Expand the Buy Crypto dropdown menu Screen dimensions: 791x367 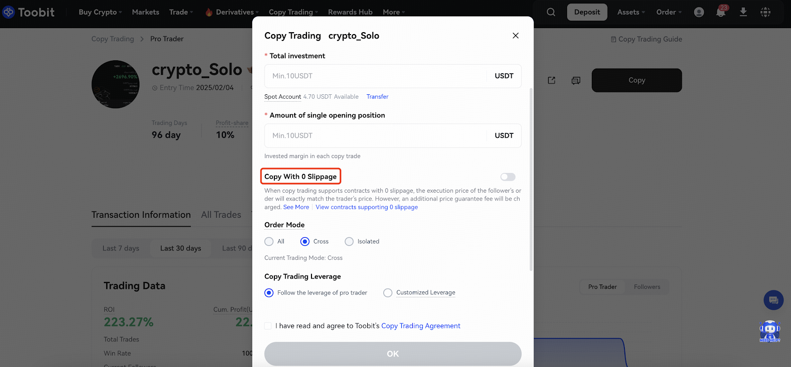(x=100, y=12)
